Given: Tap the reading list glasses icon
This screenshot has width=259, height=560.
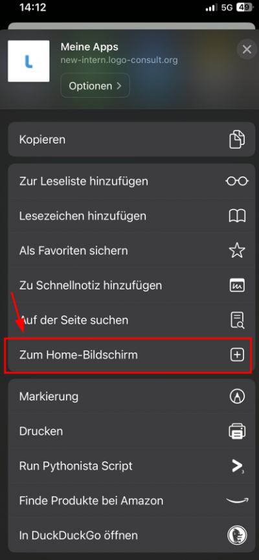Looking at the screenshot, I should pyautogui.click(x=237, y=181).
